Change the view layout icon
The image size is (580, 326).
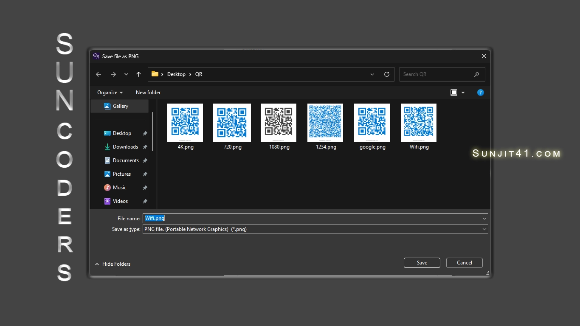(454, 93)
